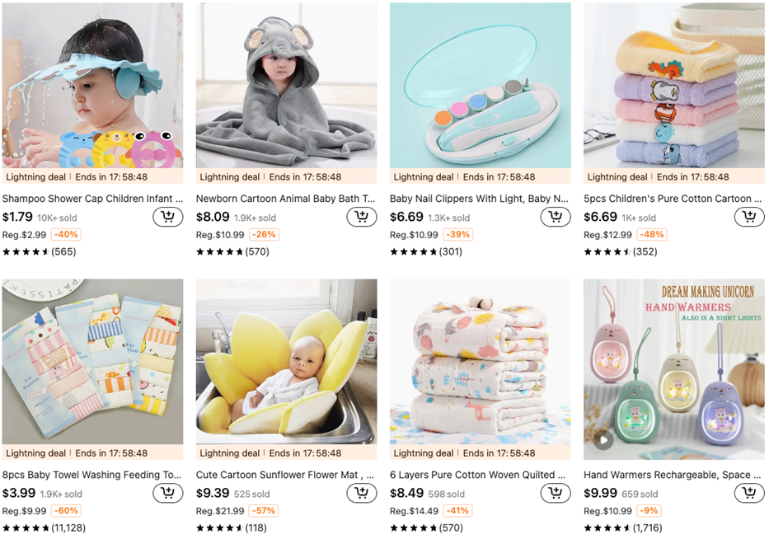Image resolution: width=769 pixels, height=539 pixels.
Task: Open Hand Warmers Rechargeable title link
Action: (673, 475)
